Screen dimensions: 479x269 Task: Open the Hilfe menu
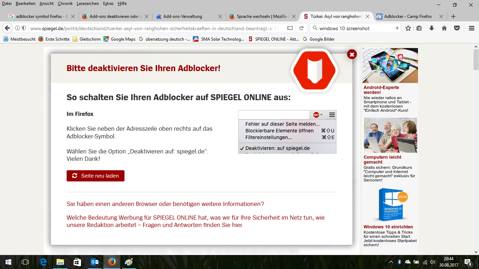point(122,4)
